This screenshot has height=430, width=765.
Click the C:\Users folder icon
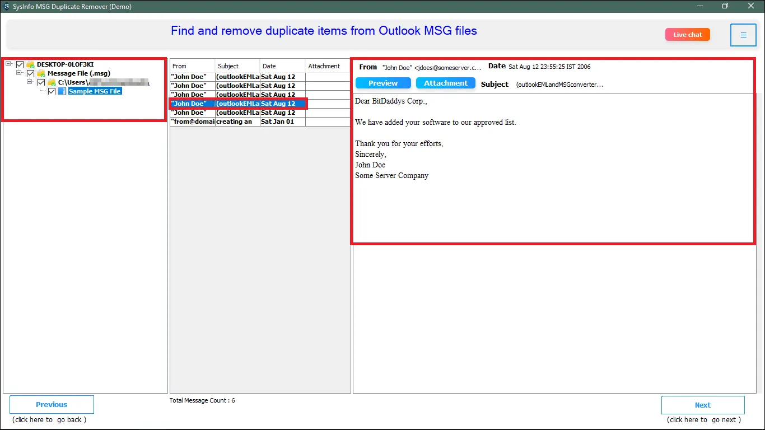[x=52, y=82]
